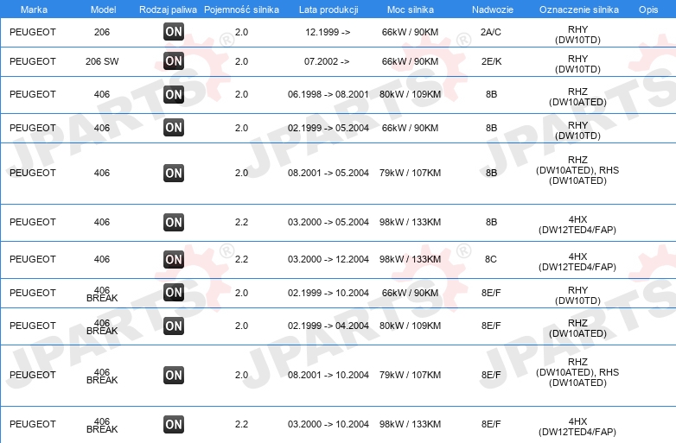Click the ON icon in the 02.1999 -> 04.2004 row
676x443 pixels.
pos(174,326)
